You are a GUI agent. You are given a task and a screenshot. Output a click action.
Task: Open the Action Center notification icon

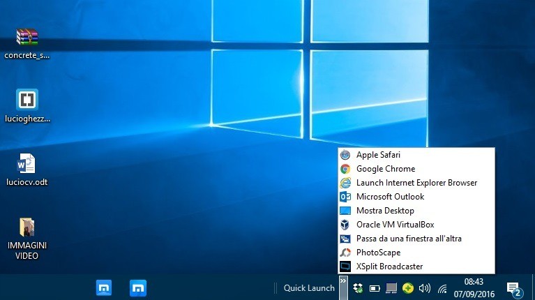tap(514, 288)
